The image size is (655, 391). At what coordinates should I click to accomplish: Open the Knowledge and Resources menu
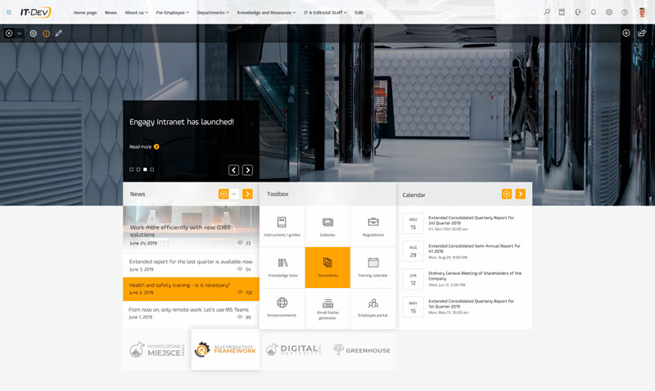267,13
